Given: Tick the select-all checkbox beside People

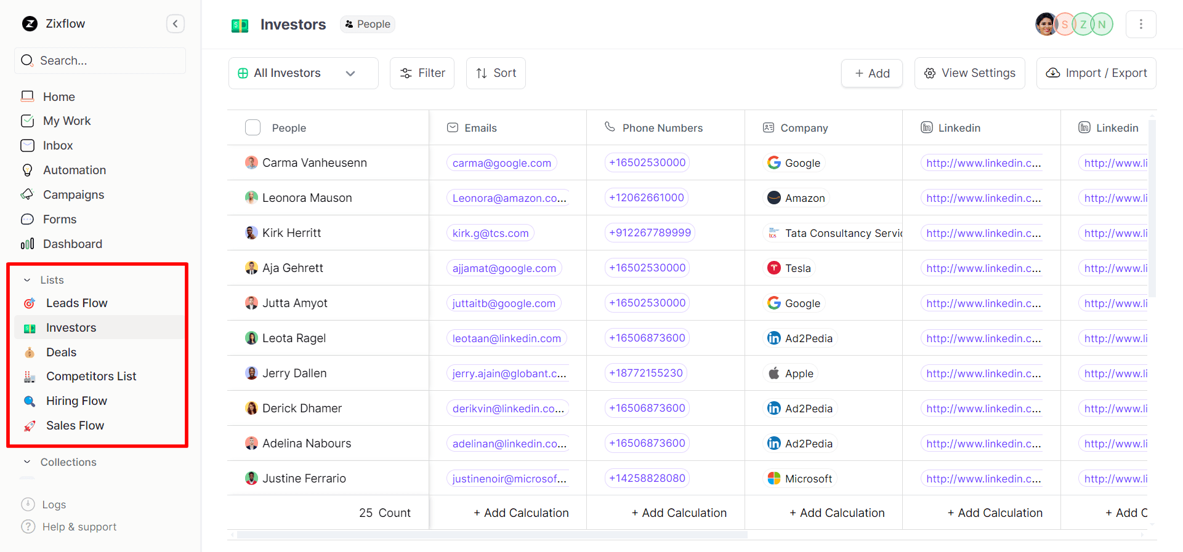Looking at the screenshot, I should pyautogui.click(x=252, y=127).
